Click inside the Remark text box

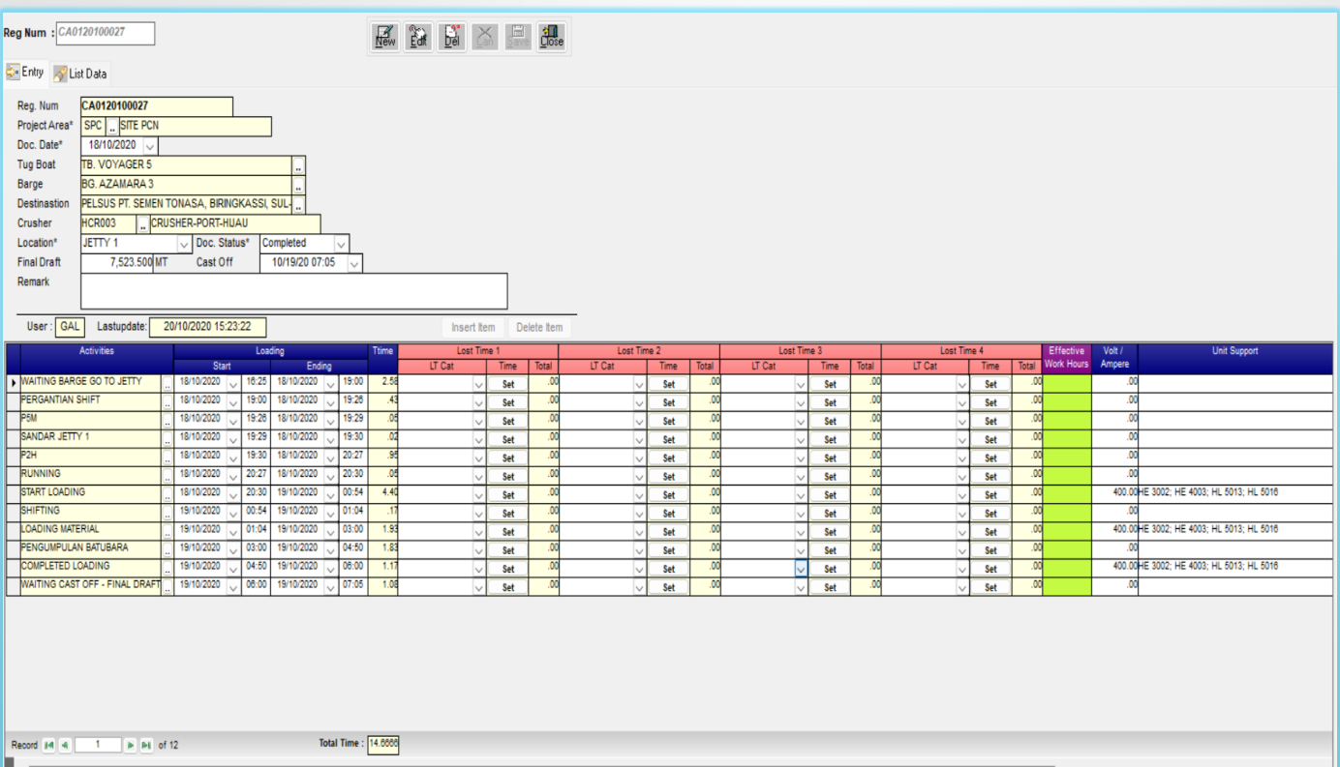pyautogui.click(x=294, y=291)
